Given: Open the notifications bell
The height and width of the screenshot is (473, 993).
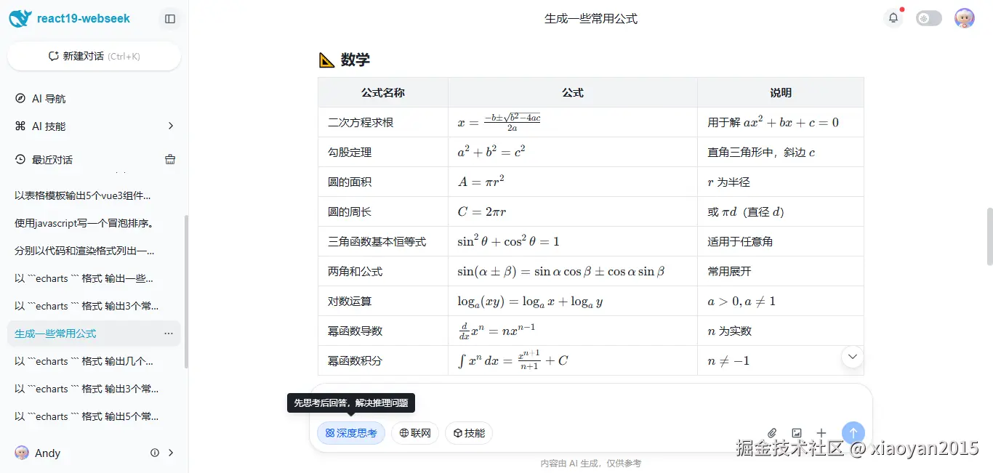Looking at the screenshot, I should click(x=893, y=18).
